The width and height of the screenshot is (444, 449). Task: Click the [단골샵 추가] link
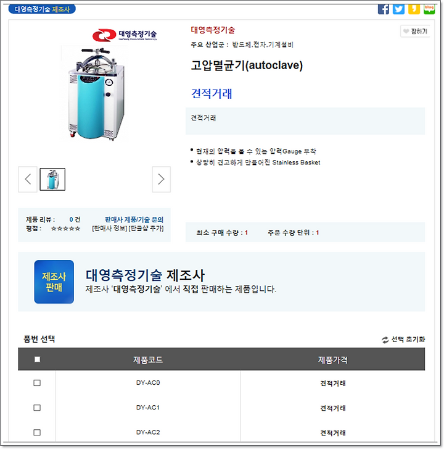point(146,229)
